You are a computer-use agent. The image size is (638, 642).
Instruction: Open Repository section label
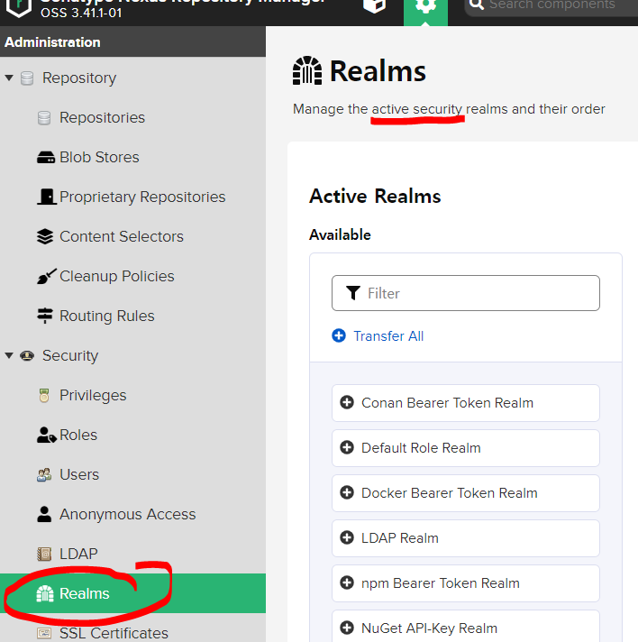tap(79, 78)
